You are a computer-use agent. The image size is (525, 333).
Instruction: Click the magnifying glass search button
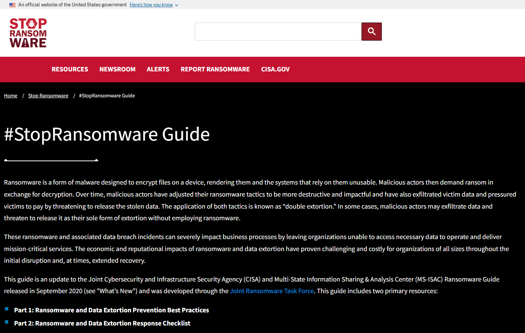pyautogui.click(x=371, y=32)
